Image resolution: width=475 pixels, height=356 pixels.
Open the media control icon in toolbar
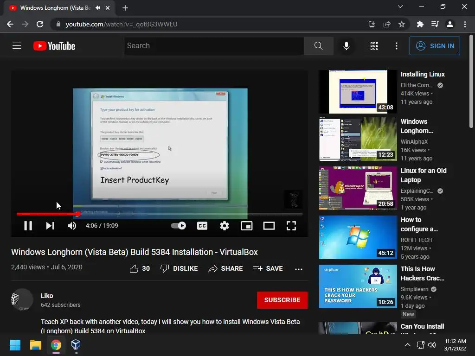[435, 24]
